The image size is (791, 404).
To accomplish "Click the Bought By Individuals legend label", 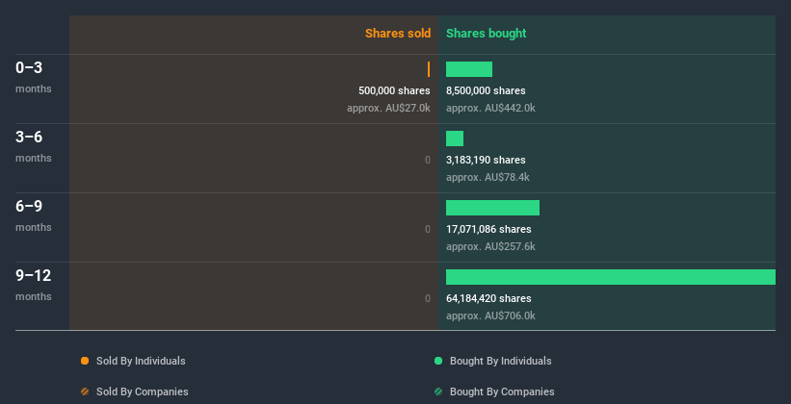I will click(x=500, y=361).
